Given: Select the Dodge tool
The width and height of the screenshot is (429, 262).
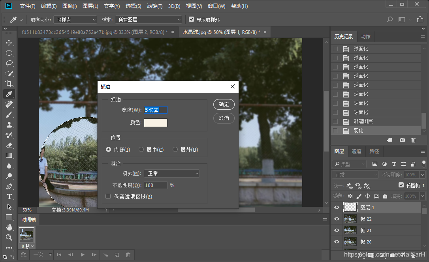Looking at the screenshot, I should (9, 176).
